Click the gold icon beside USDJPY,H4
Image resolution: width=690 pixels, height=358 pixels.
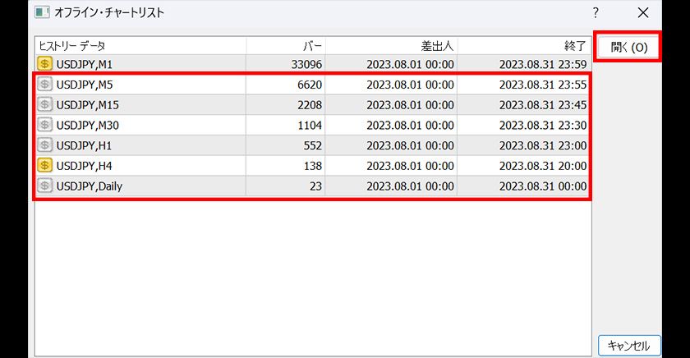pyautogui.click(x=45, y=166)
